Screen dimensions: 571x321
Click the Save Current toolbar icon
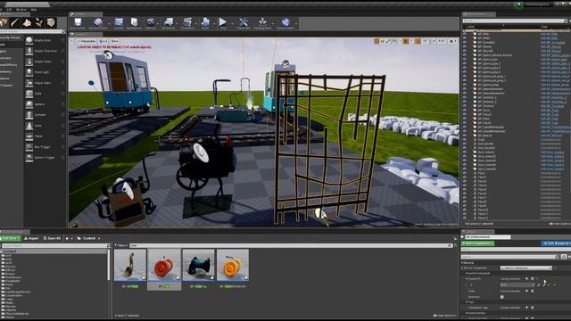coord(78,22)
